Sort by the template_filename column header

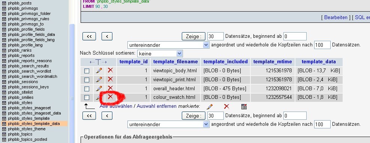pyautogui.click(x=175, y=62)
